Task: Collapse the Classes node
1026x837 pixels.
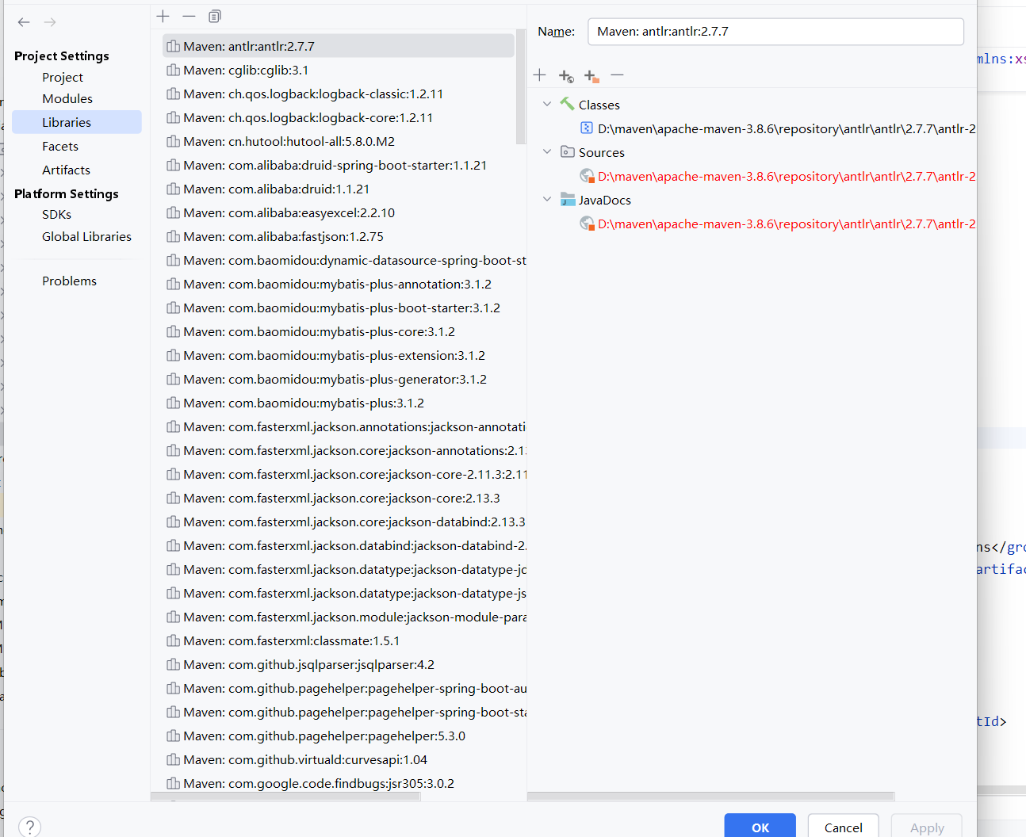Action: coord(547,104)
